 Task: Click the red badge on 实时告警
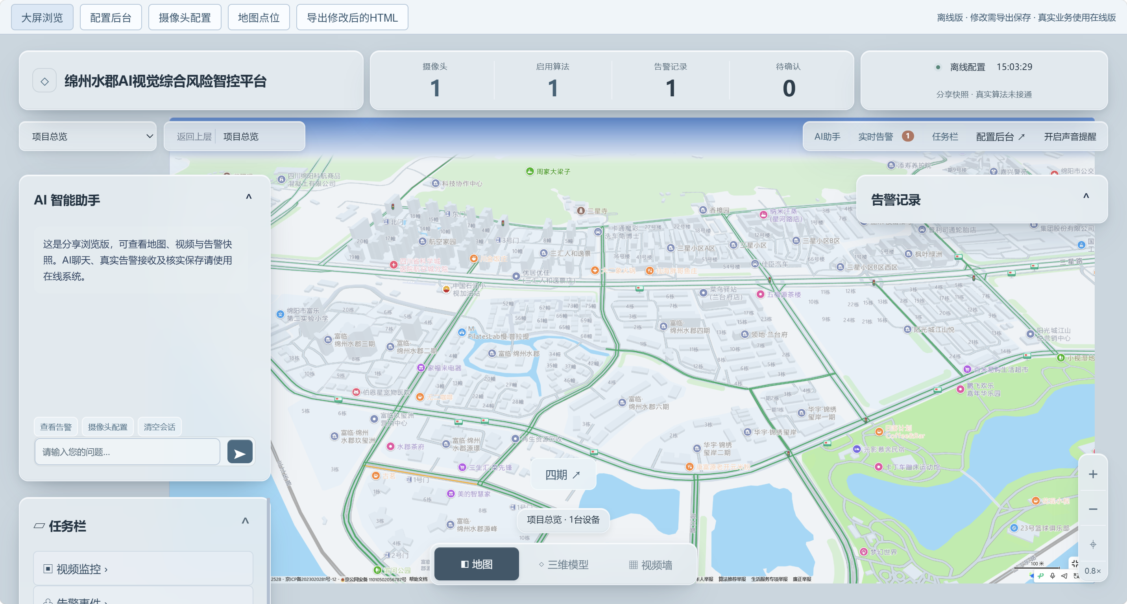[908, 136]
